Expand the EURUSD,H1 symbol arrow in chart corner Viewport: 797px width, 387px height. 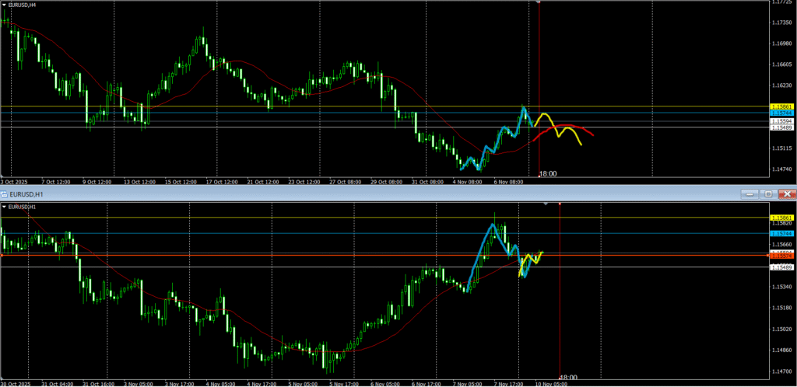tap(5, 207)
